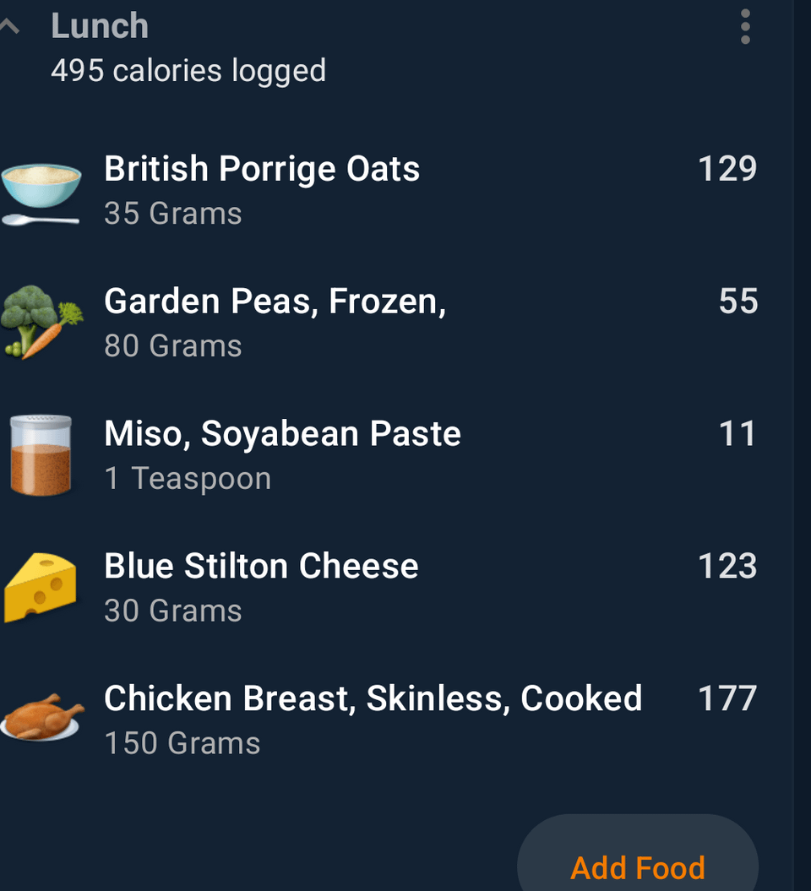Click the vegetables icon beside Garden Peas
Image resolution: width=811 pixels, height=891 pixels.
(41, 322)
